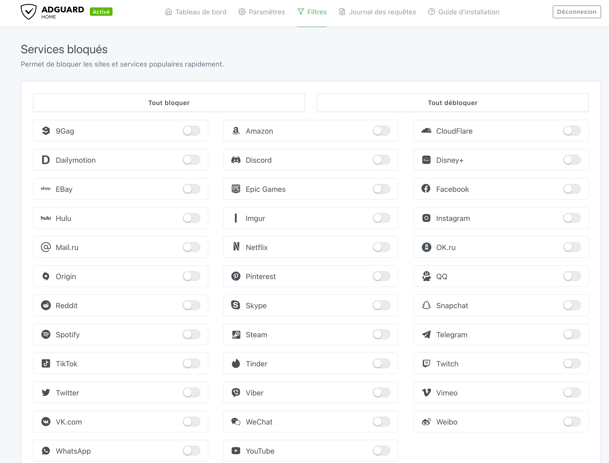Click the Vimeo V icon

426,392
